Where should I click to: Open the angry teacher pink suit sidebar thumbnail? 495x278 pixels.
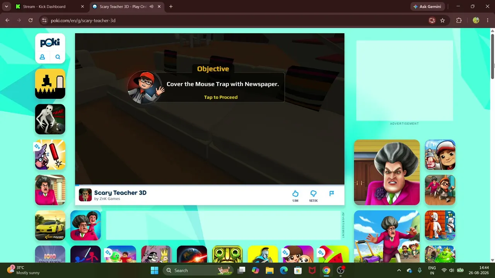point(50,190)
